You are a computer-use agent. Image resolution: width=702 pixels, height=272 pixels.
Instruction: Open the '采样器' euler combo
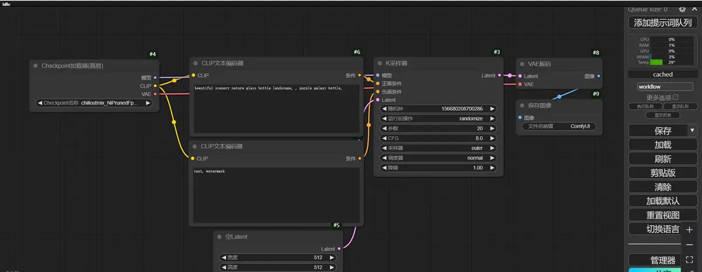coord(438,148)
